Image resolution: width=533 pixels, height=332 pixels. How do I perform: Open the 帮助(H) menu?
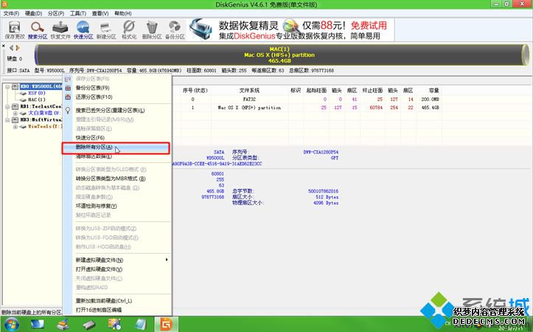coord(122,13)
